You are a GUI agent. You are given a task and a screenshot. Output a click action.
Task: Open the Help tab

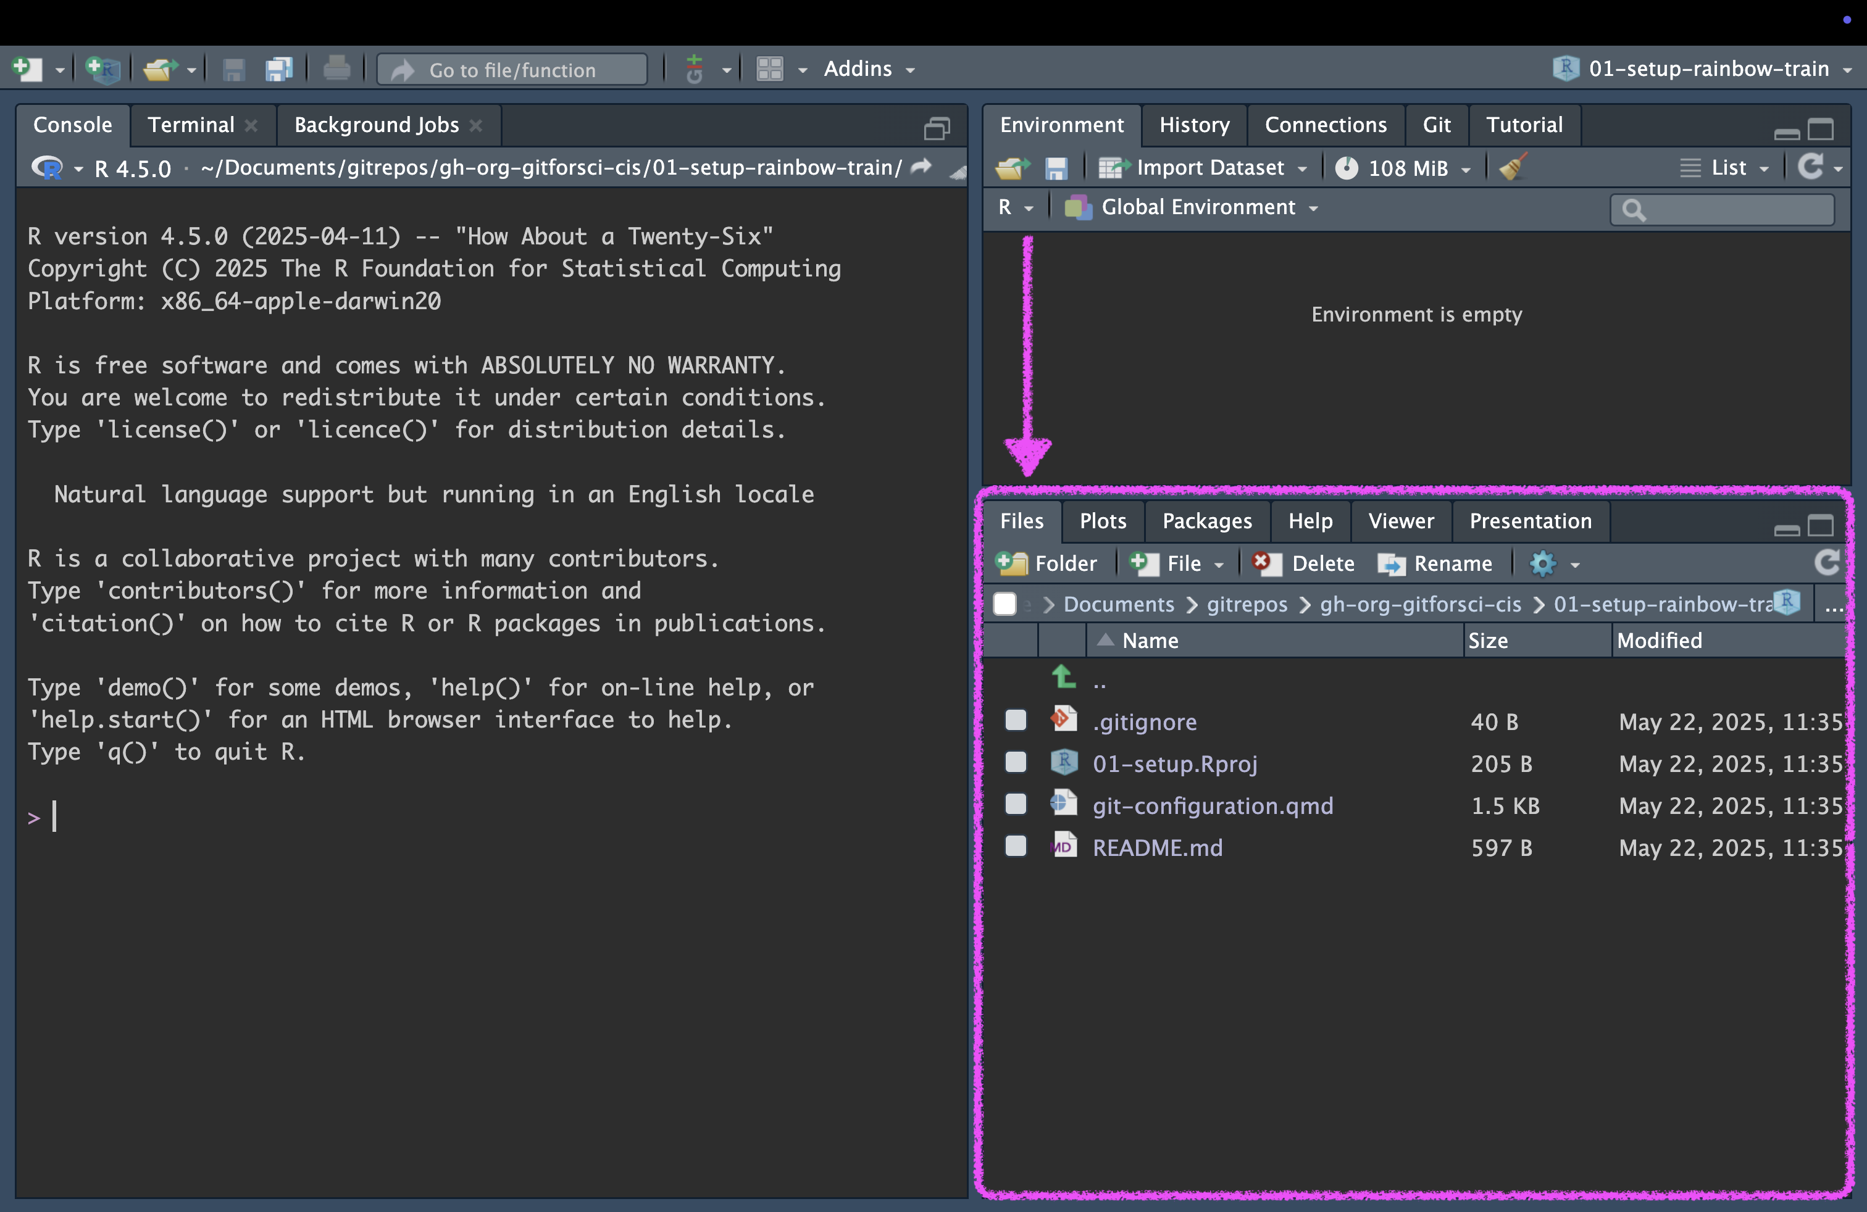pyautogui.click(x=1310, y=521)
